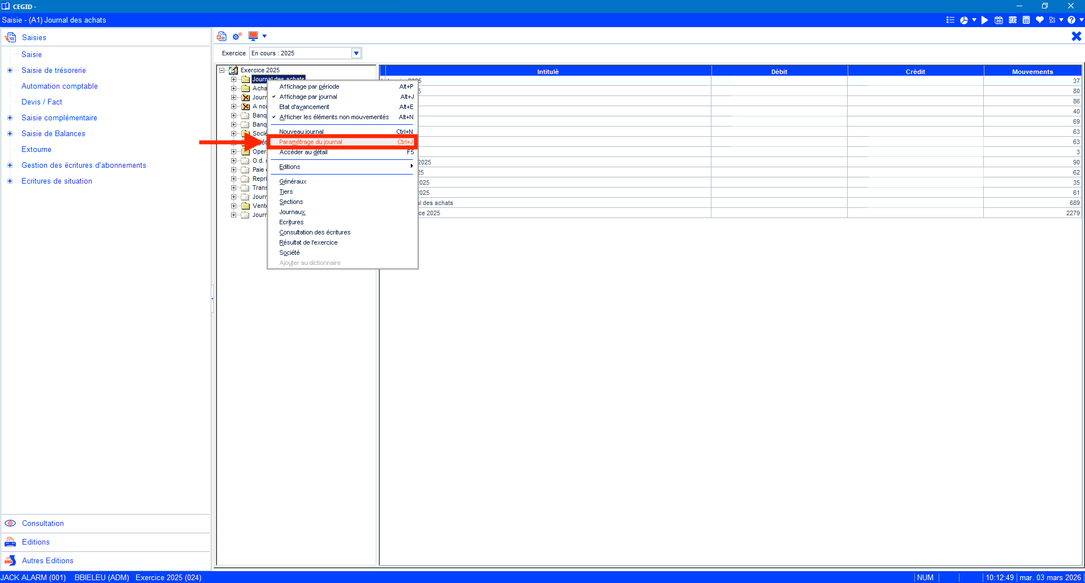This screenshot has width=1085, height=583.
Task: Choose Résultat de l'exercice menu entry
Action: [x=342, y=242]
